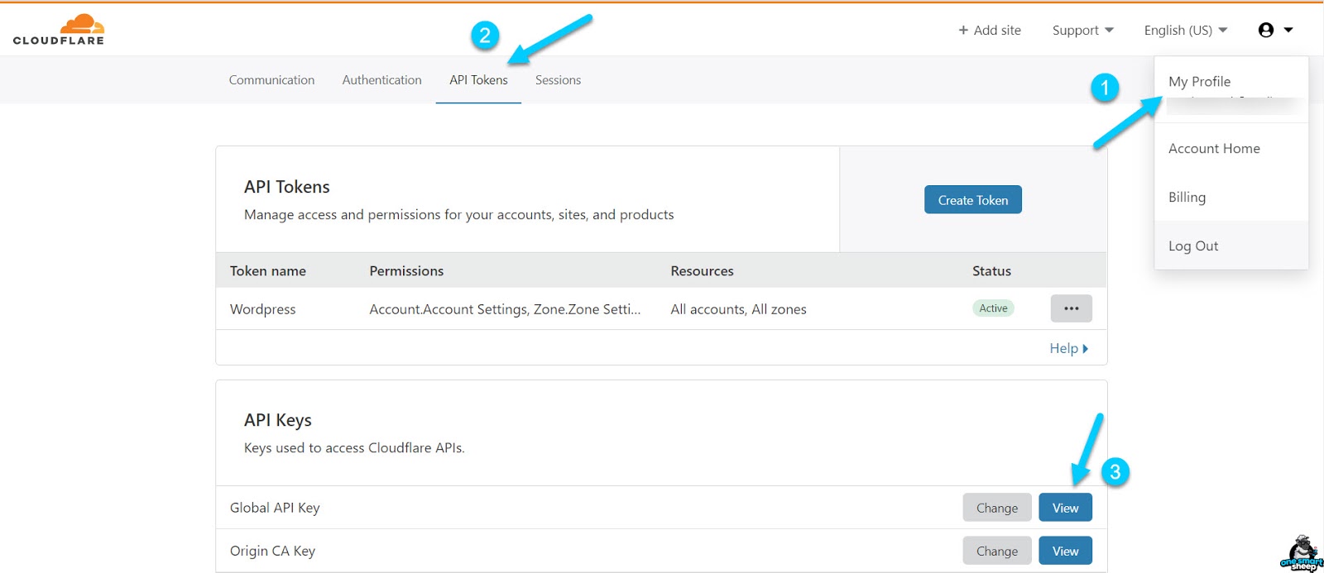Open the Wordpress token three-dots menu

tap(1071, 308)
